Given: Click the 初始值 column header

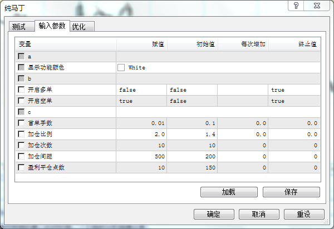Looking at the screenshot, I should (193, 44).
